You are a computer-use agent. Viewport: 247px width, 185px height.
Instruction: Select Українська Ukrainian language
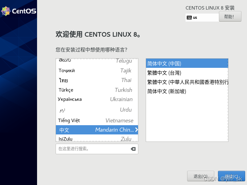97,99
